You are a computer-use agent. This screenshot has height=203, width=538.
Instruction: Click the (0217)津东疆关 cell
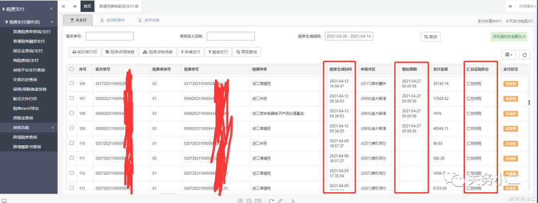click(373, 83)
